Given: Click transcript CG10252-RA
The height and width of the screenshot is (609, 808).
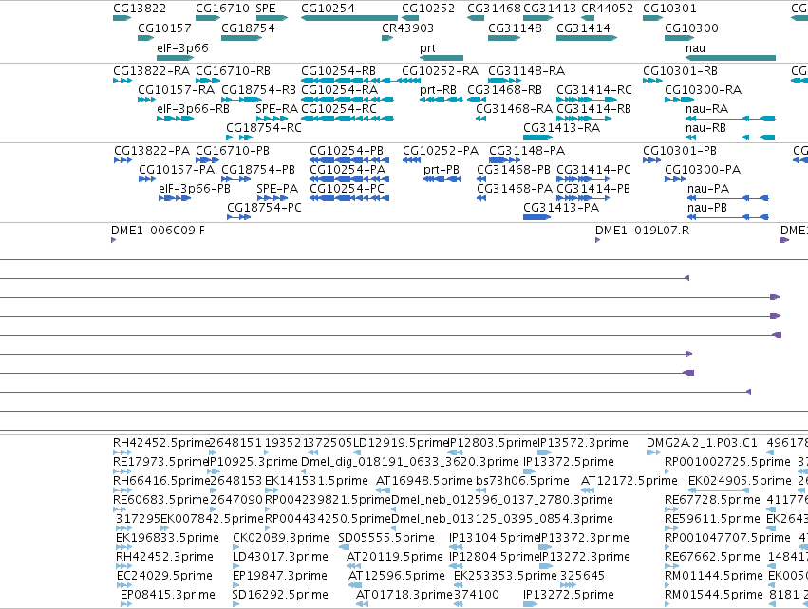Looking at the screenshot, I should [x=440, y=70].
